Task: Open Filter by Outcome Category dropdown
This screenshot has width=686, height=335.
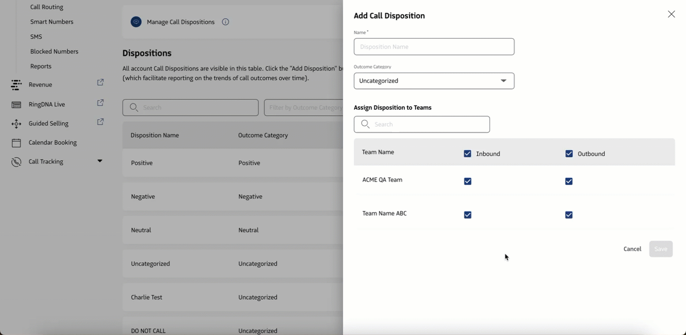Action: 304,108
